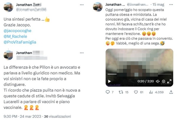177x122 pixels.
Task: Share the tweet via upload icon
Action: [171, 92]
